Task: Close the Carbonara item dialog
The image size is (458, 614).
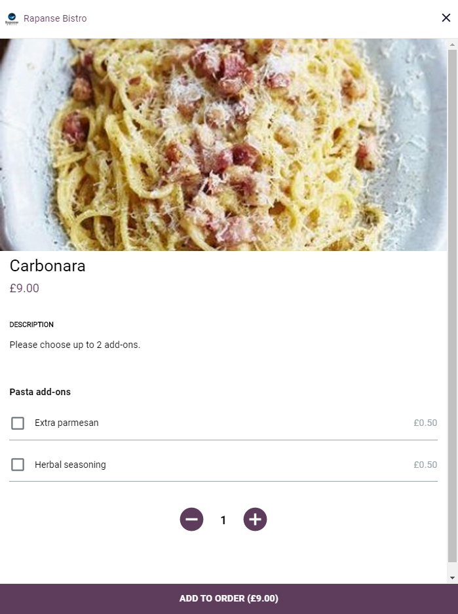Action: click(x=446, y=18)
